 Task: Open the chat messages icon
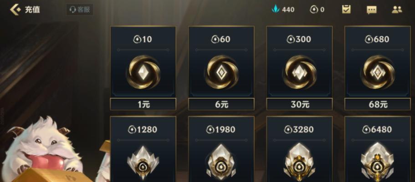(x=372, y=10)
